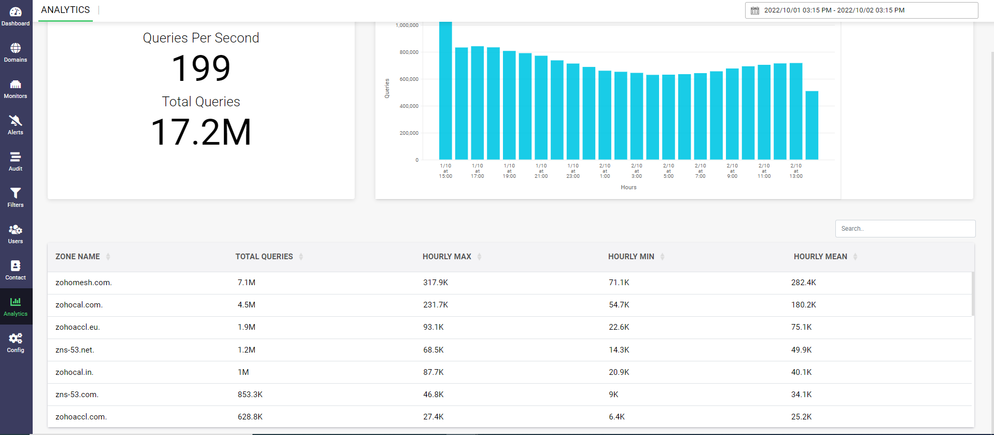
Task: Sort table by Zone Name column
Action: [78, 257]
